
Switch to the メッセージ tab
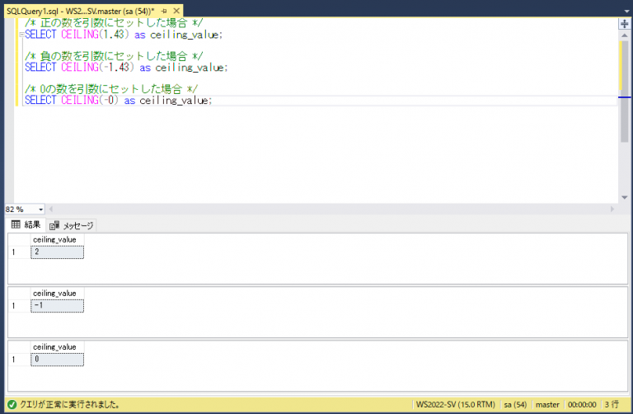(x=72, y=225)
